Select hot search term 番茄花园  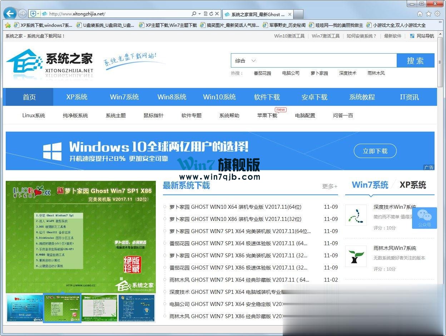262,73
